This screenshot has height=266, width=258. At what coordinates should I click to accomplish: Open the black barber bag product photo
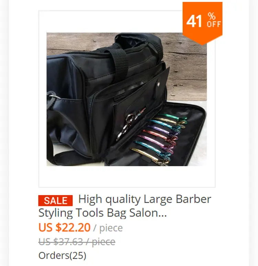tap(127, 99)
